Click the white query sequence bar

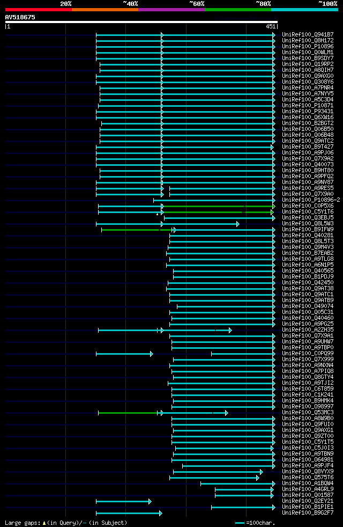141,22
